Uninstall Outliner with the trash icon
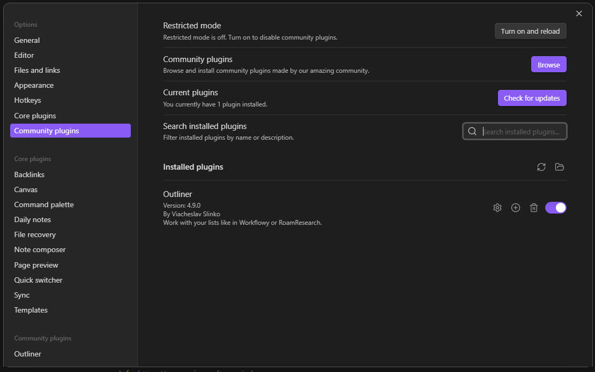Viewport: 595px width, 372px height. [x=533, y=208]
